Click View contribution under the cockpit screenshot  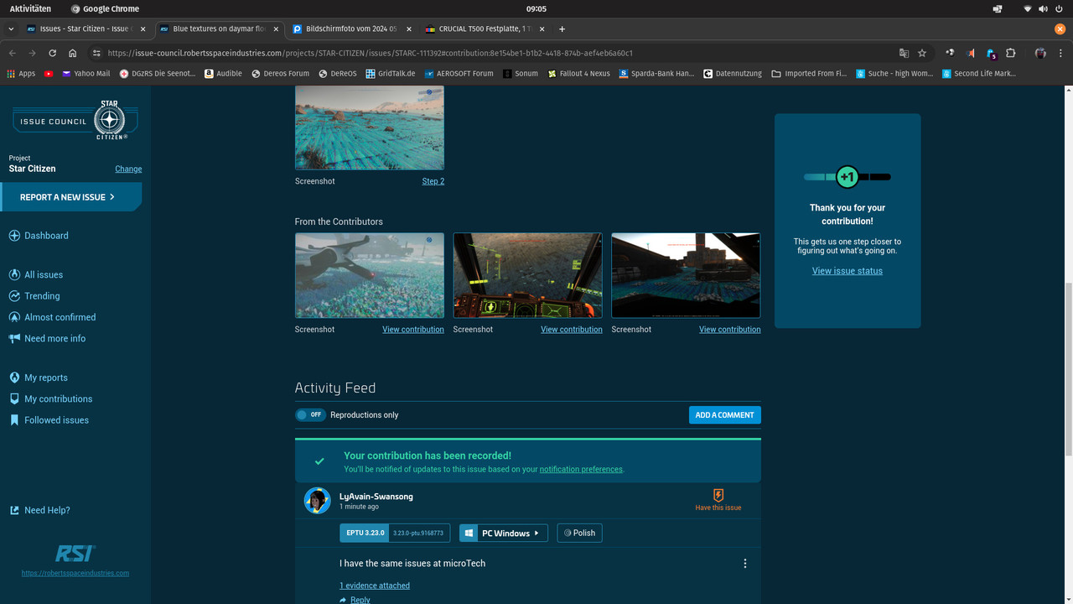point(572,330)
